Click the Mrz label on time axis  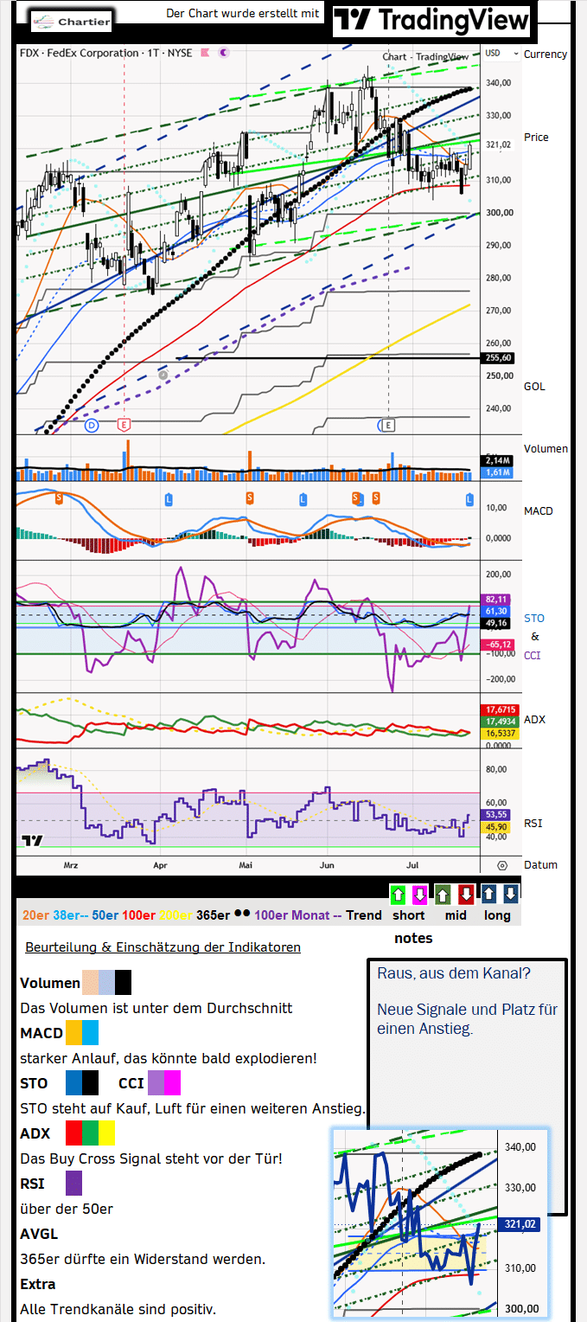pos(71,864)
